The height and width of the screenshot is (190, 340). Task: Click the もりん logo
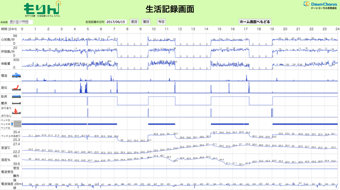click(x=43, y=9)
